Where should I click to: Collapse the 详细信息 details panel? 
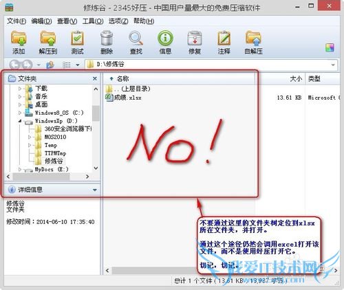point(95,190)
